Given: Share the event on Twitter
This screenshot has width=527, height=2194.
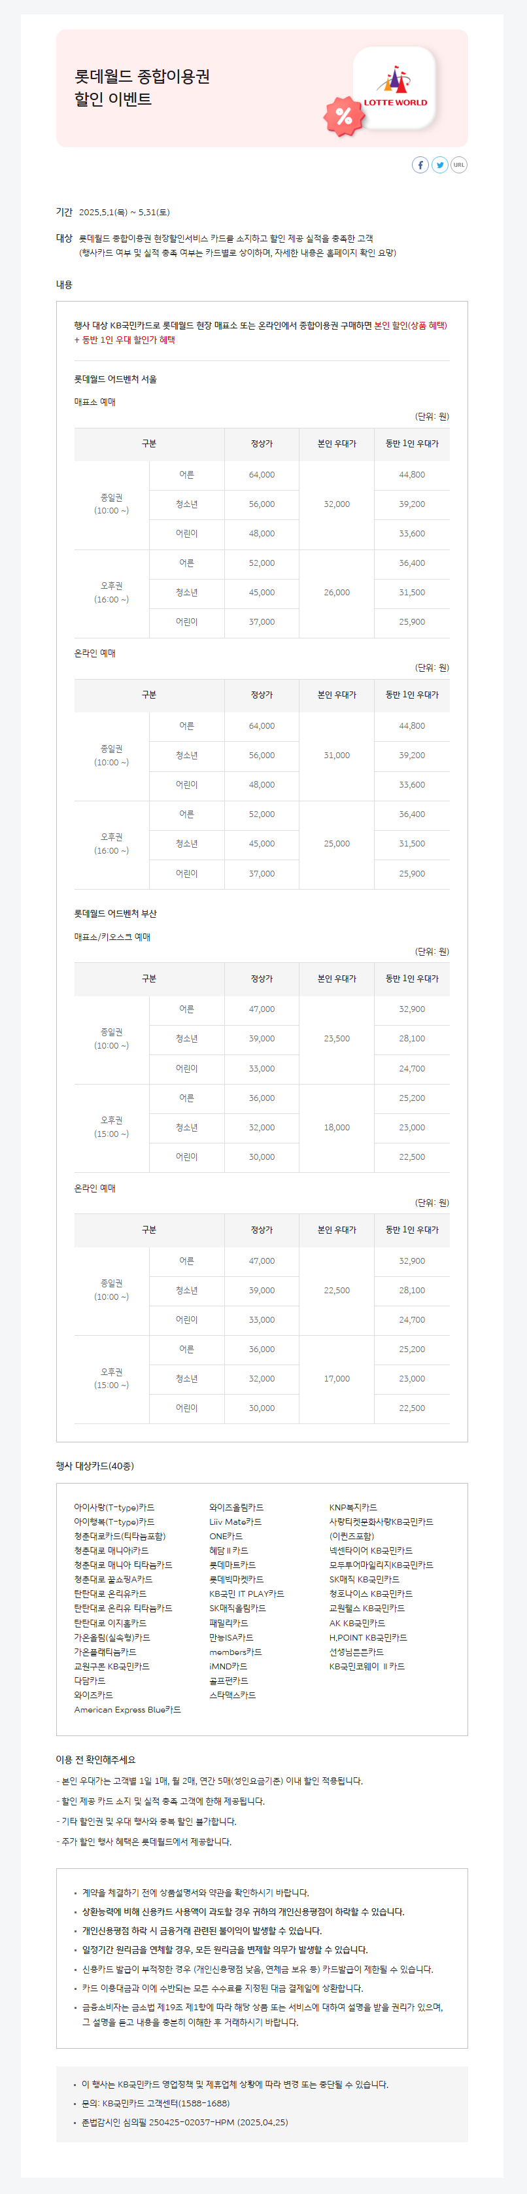Looking at the screenshot, I should click(x=439, y=164).
